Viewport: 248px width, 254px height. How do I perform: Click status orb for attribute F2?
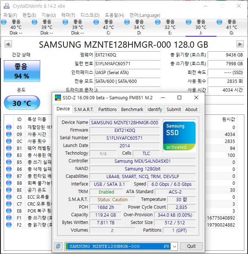9,225
